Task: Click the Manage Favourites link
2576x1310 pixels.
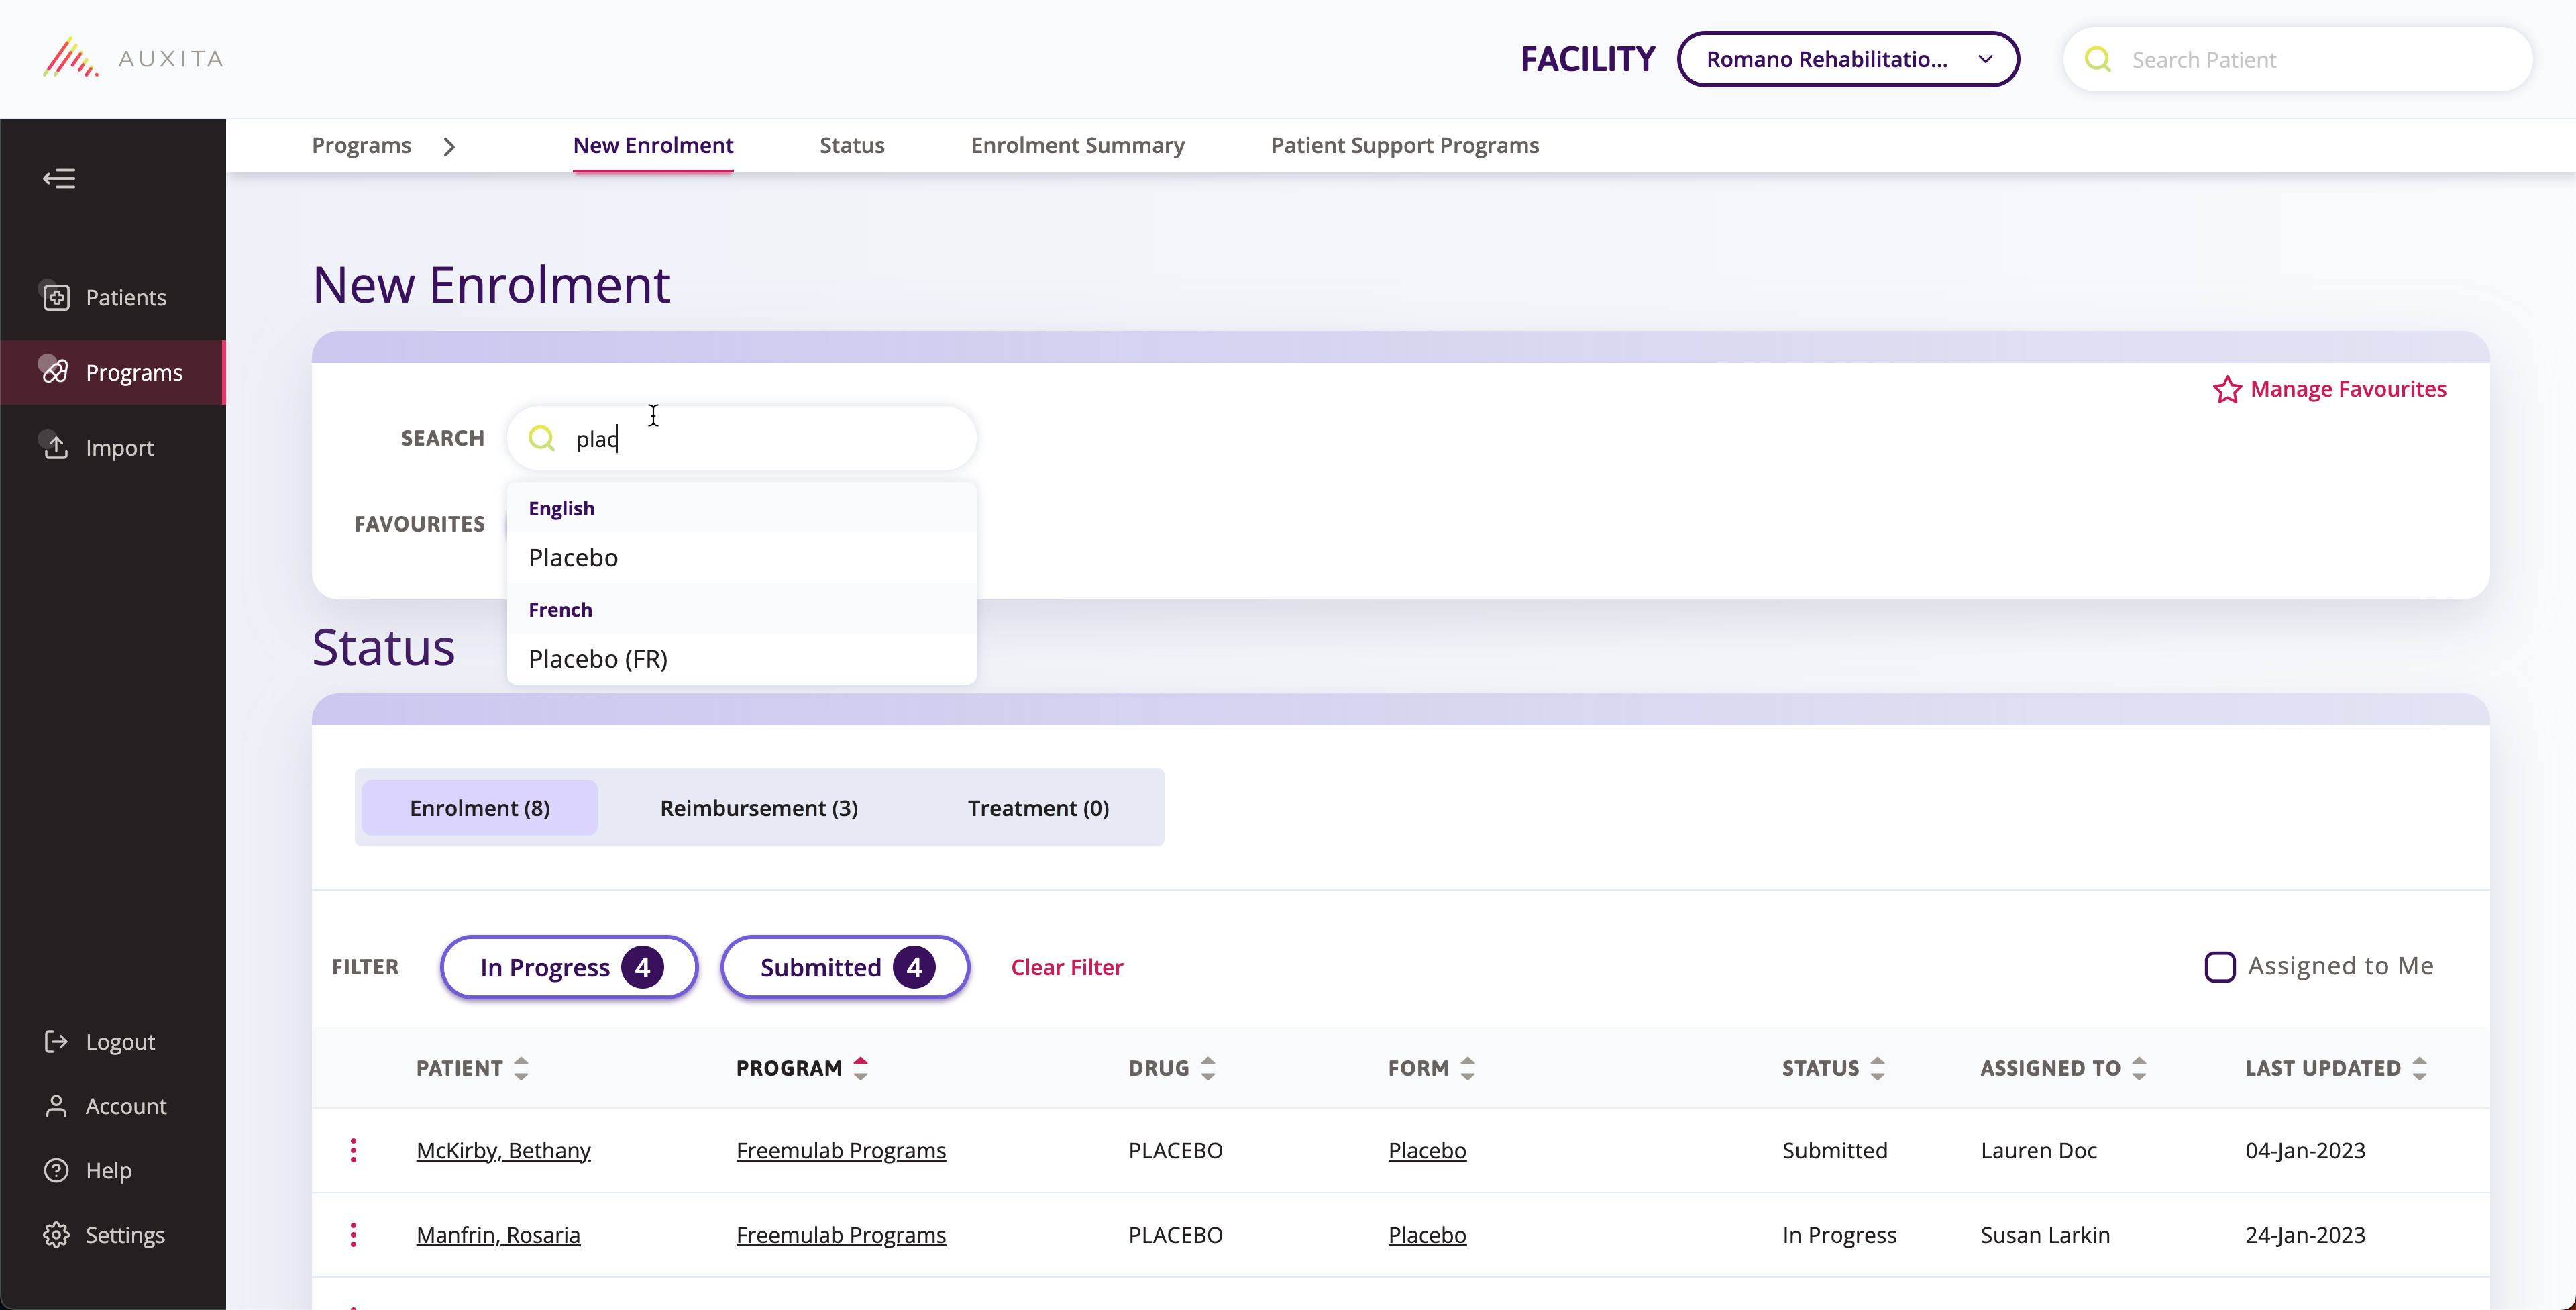Action: pos(2348,389)
